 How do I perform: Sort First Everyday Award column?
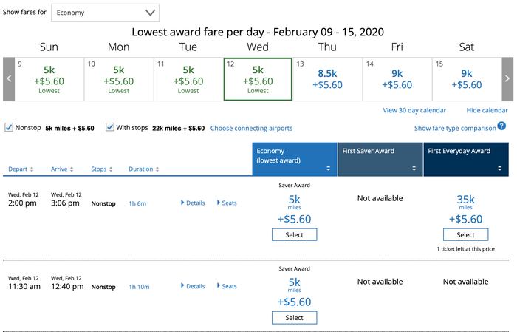click(x=499, y=169)
